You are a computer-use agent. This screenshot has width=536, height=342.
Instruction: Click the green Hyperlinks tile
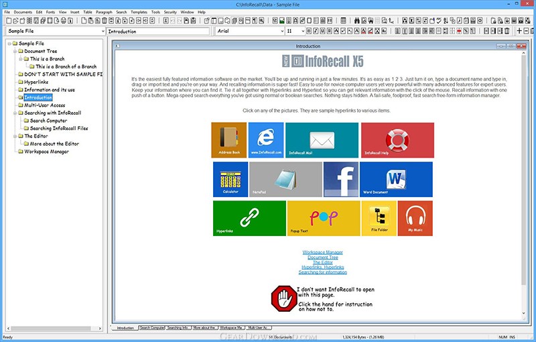pos(249,218)
